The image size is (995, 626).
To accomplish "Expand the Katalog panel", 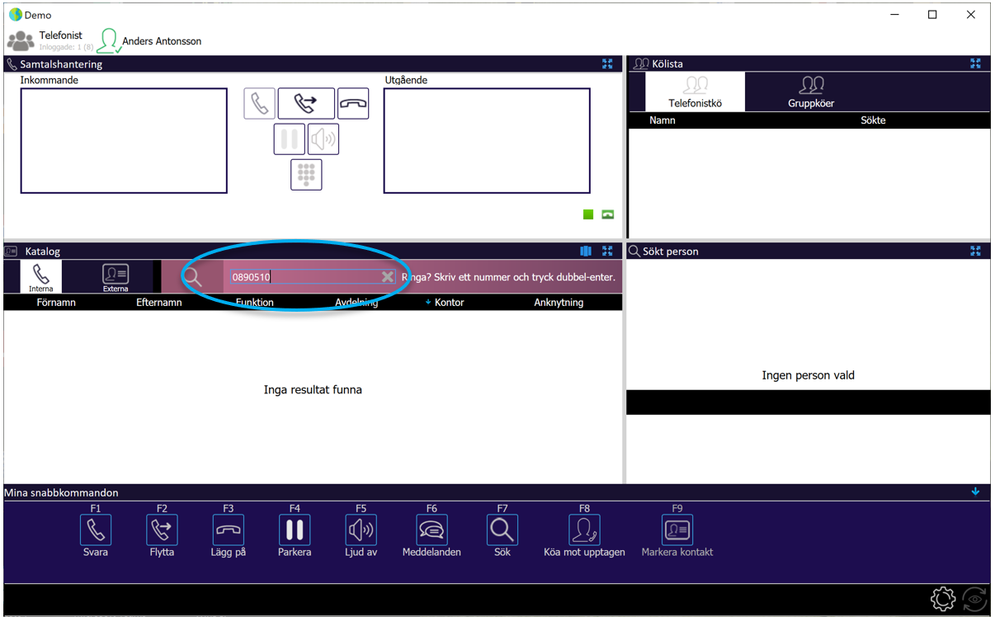I will tap(607, 251).
